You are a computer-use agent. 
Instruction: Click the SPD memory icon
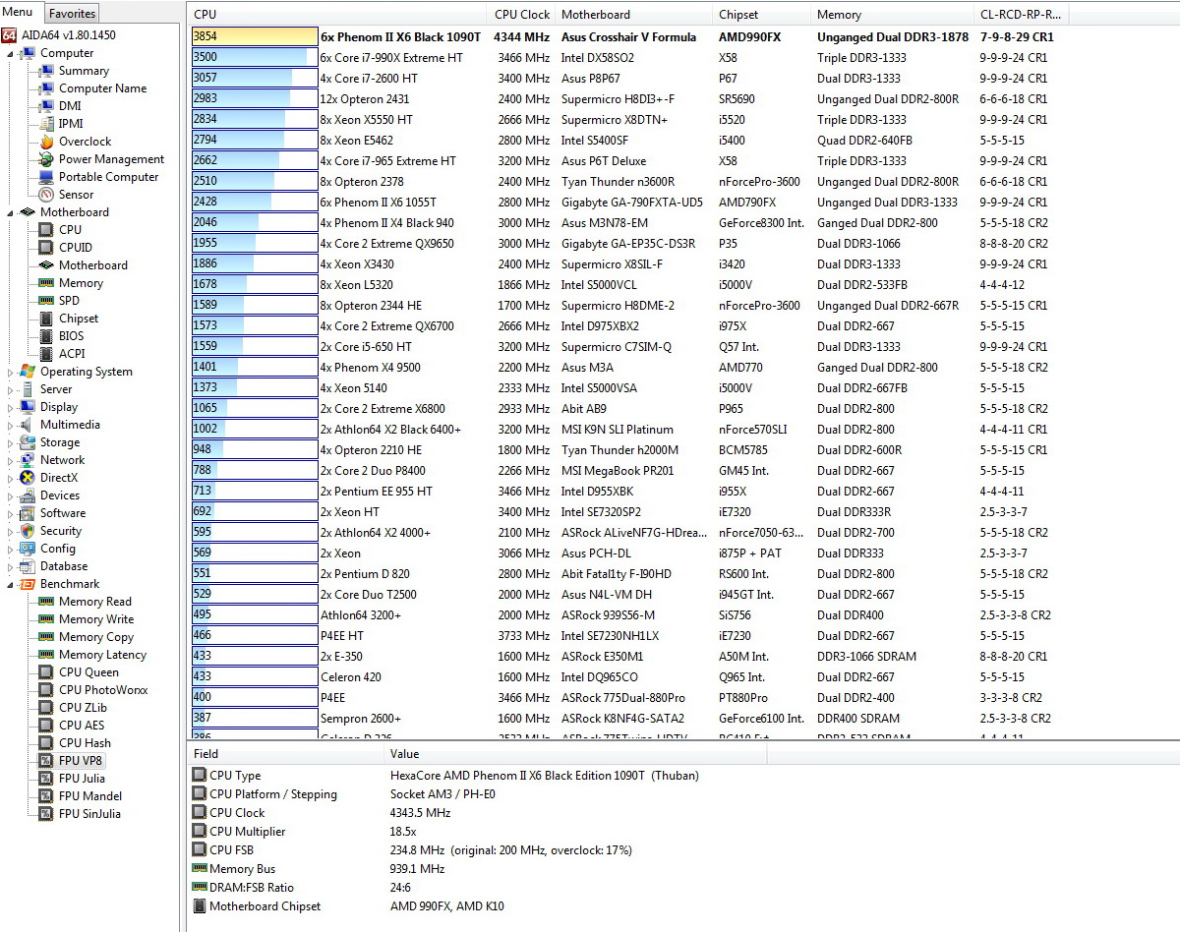46,301
